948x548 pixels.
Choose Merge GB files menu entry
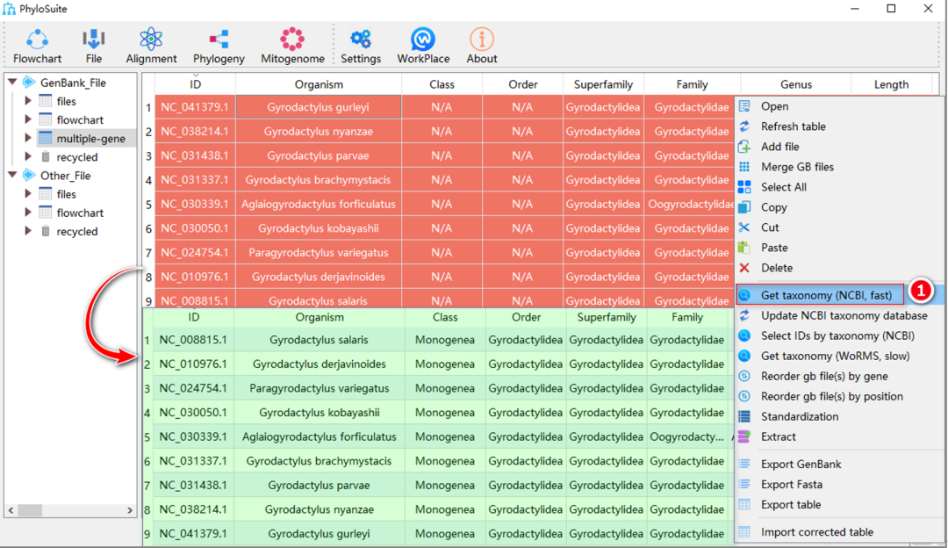coord(797,167)
